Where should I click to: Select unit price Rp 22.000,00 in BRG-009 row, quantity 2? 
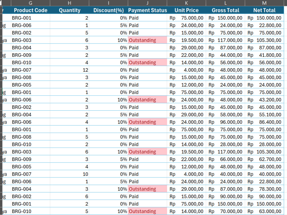click(187, 55)
